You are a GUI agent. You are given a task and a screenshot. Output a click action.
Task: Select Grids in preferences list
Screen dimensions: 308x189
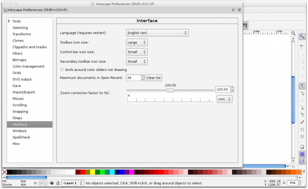[x=17, y=73]
